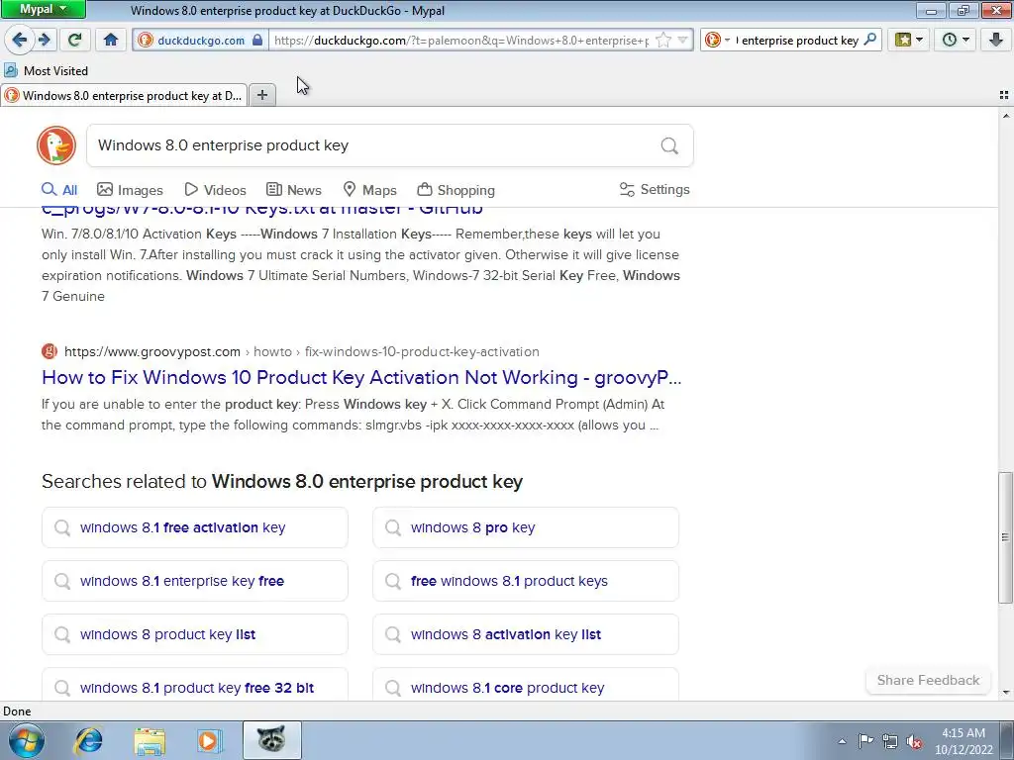Image resolution: width=1014 pixels, height=760 pixels.
Task: Open the history clock button
Action: [950, 40]
